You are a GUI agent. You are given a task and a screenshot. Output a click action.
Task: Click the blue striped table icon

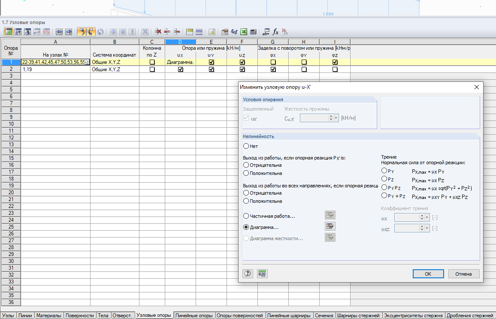pyautogui.click(x=199, y=32)
